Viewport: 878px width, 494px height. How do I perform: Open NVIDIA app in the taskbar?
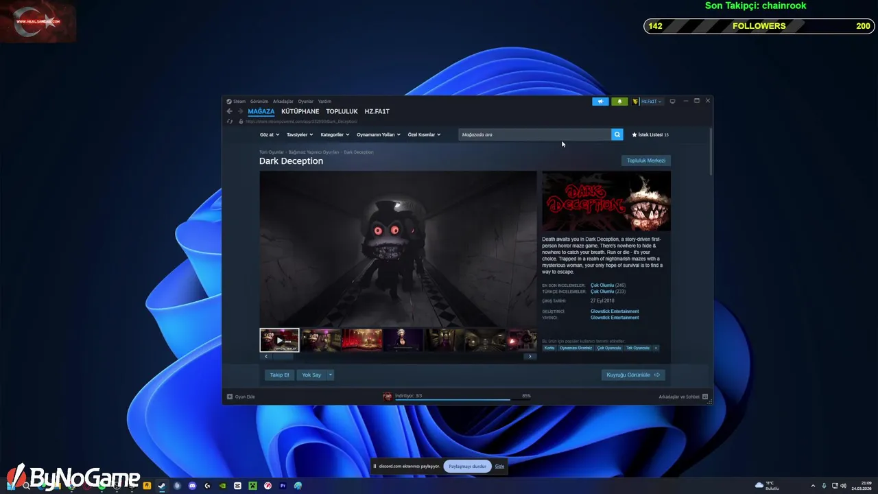coord(222,486)
